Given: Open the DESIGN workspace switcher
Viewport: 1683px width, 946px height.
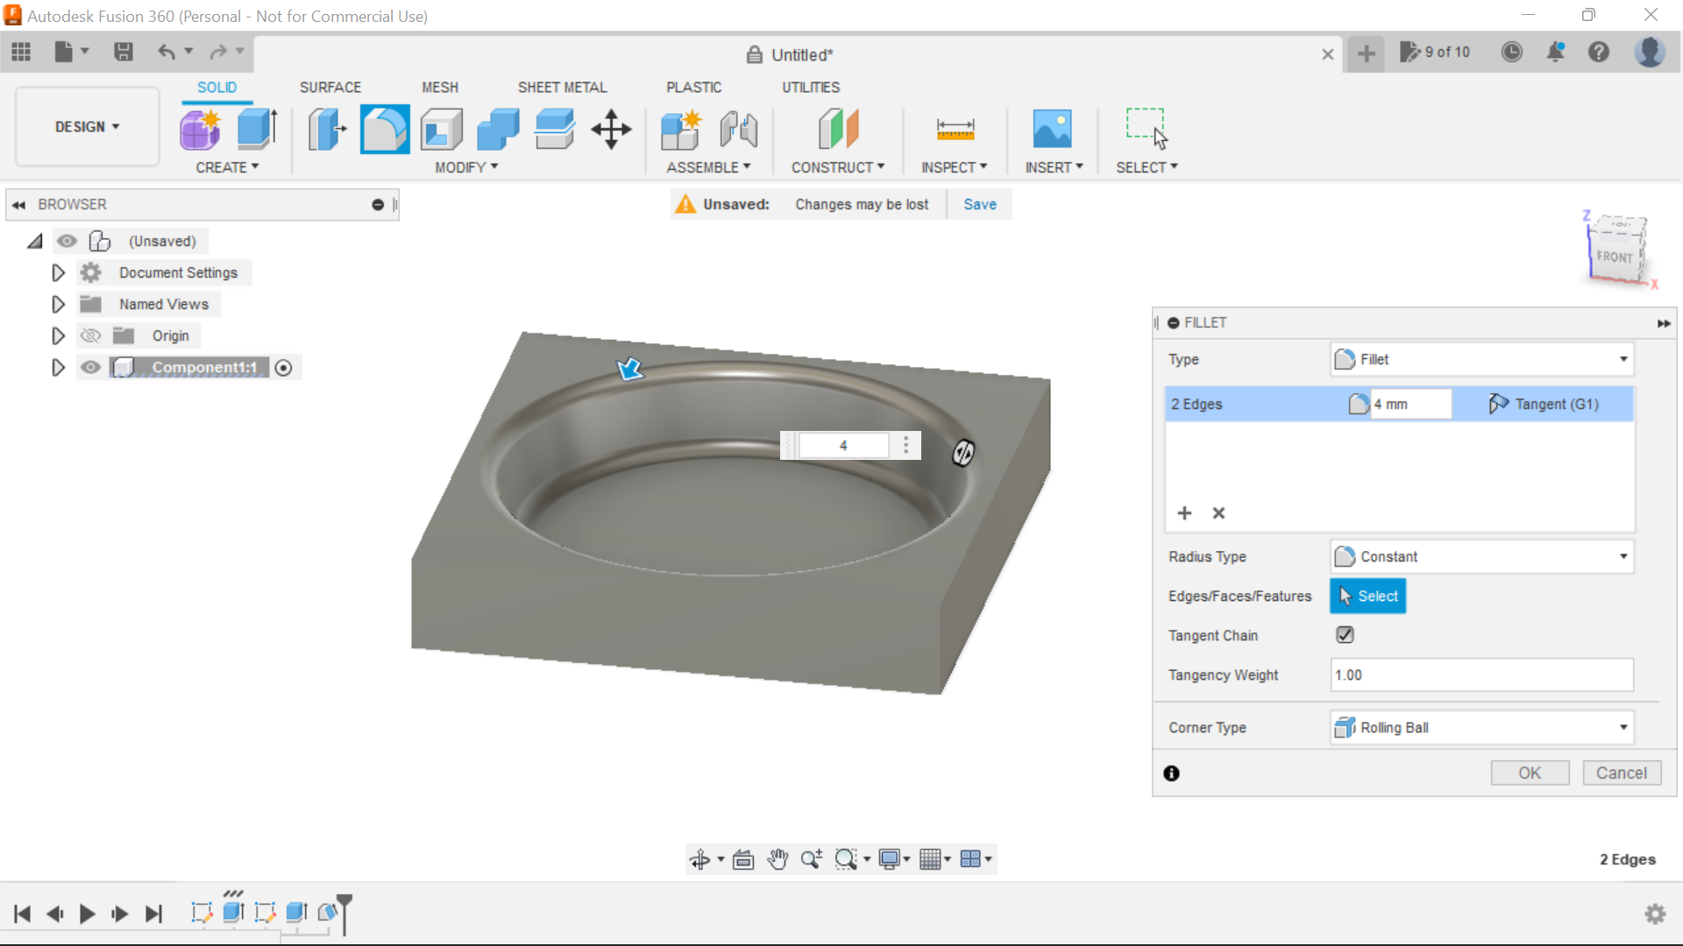Looking at the screenshot, I should coord(85,126).
